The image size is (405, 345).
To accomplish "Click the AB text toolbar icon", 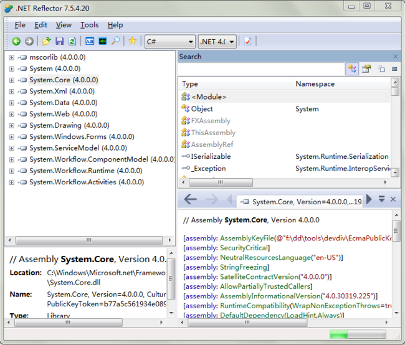I will click(x=90, y=41).
